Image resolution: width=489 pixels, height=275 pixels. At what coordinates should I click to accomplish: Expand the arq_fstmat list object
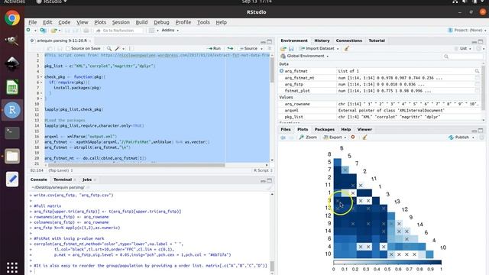tap(282, 71)
